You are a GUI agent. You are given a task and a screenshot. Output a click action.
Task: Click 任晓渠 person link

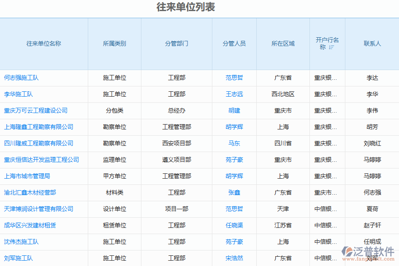[234, 225]
